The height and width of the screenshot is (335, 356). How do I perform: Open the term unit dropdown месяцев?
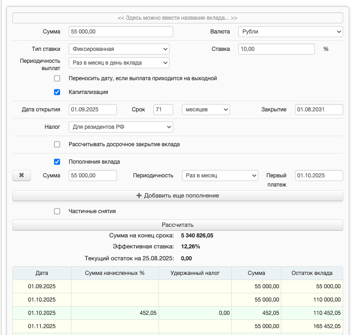(x=206, y=110)
